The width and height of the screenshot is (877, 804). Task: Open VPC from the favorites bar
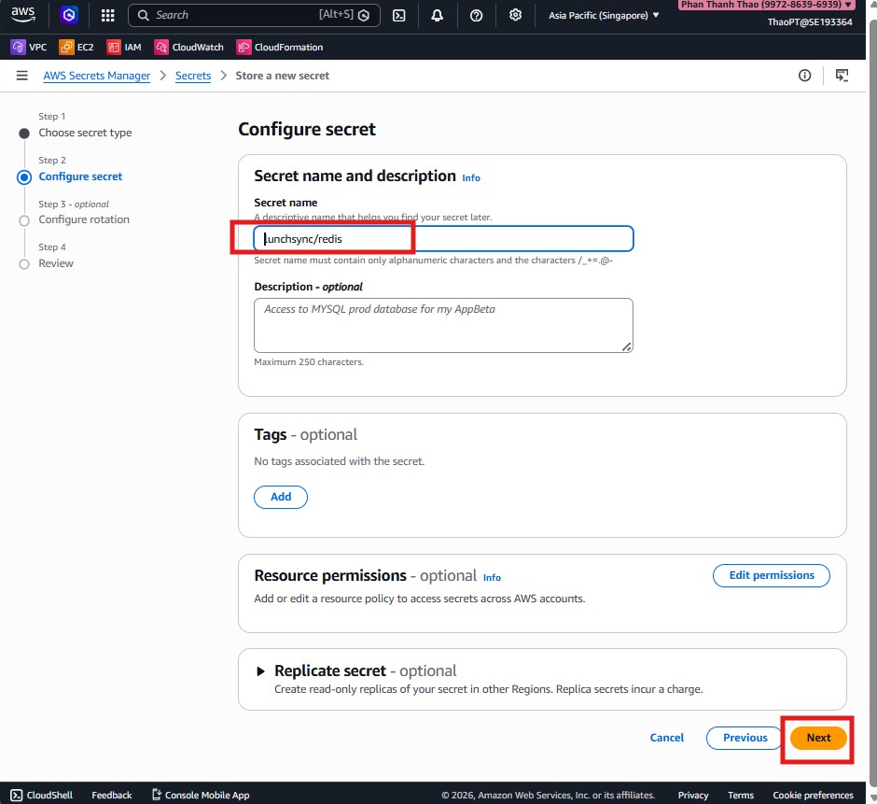(x=28, y=46)
